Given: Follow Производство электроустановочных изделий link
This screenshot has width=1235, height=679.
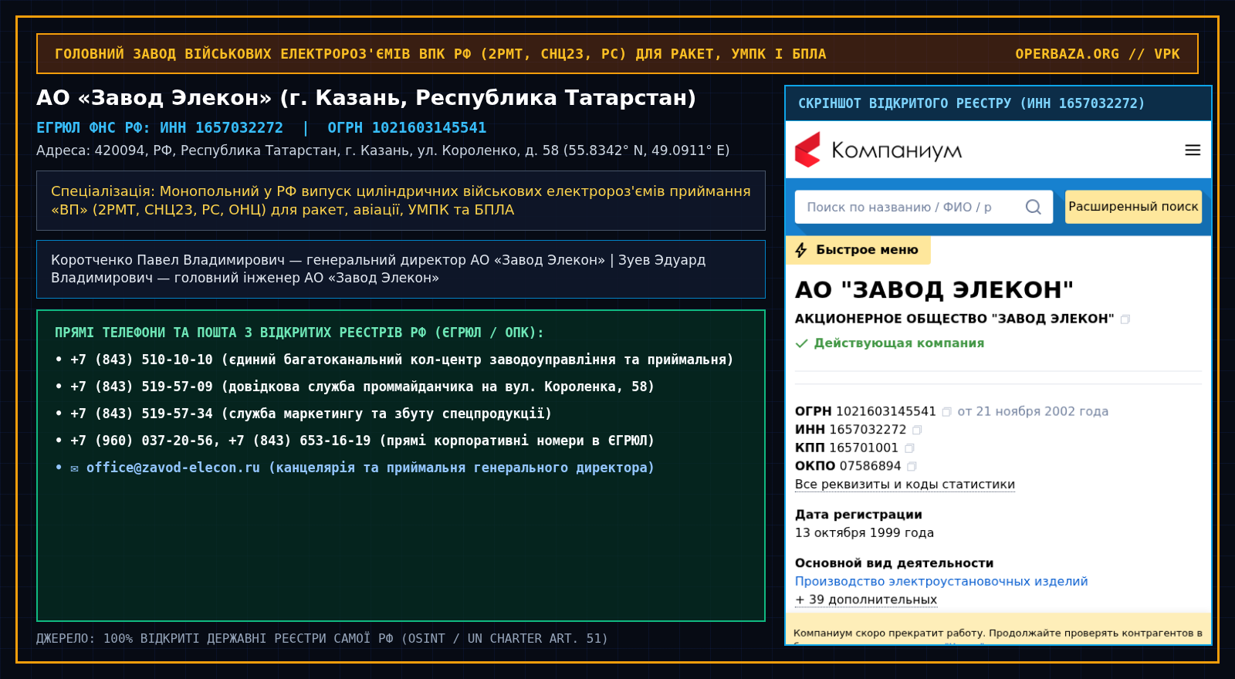Looking at the screenshot, I should [941, 582].
